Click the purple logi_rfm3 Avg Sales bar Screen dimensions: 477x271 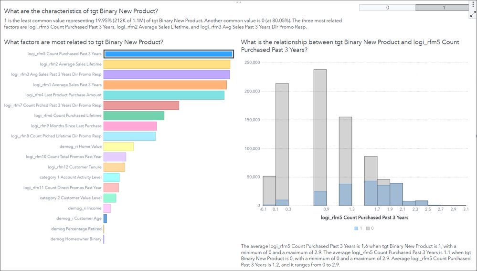point(167,74)
